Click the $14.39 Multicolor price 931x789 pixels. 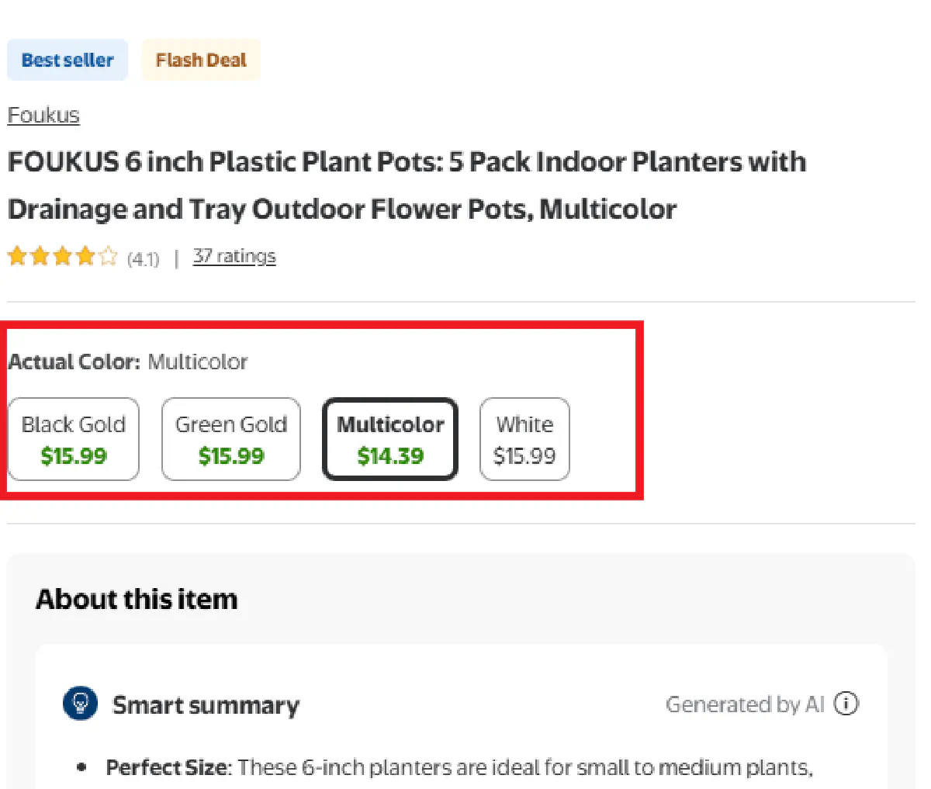(x=389, y=456)
